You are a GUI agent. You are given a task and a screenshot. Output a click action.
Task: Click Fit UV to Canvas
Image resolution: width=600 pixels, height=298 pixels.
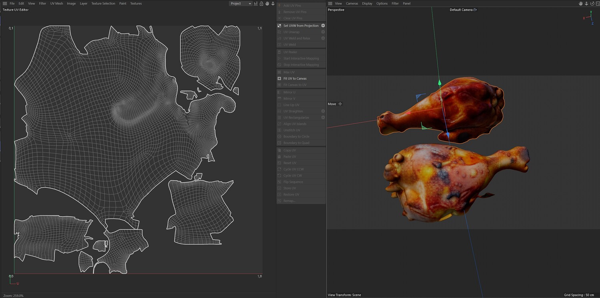coord(301,78)
